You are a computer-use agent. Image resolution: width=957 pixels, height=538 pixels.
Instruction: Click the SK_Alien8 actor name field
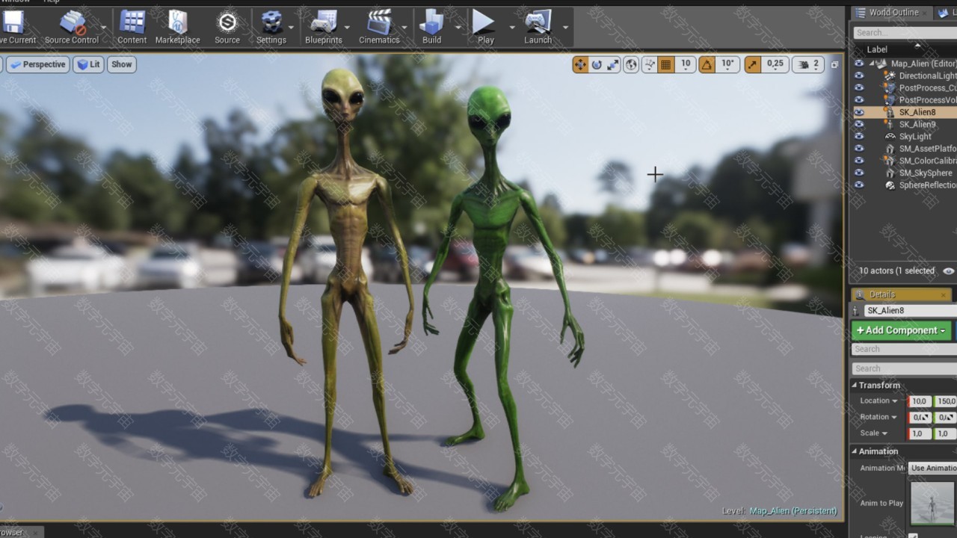(911, 311)
